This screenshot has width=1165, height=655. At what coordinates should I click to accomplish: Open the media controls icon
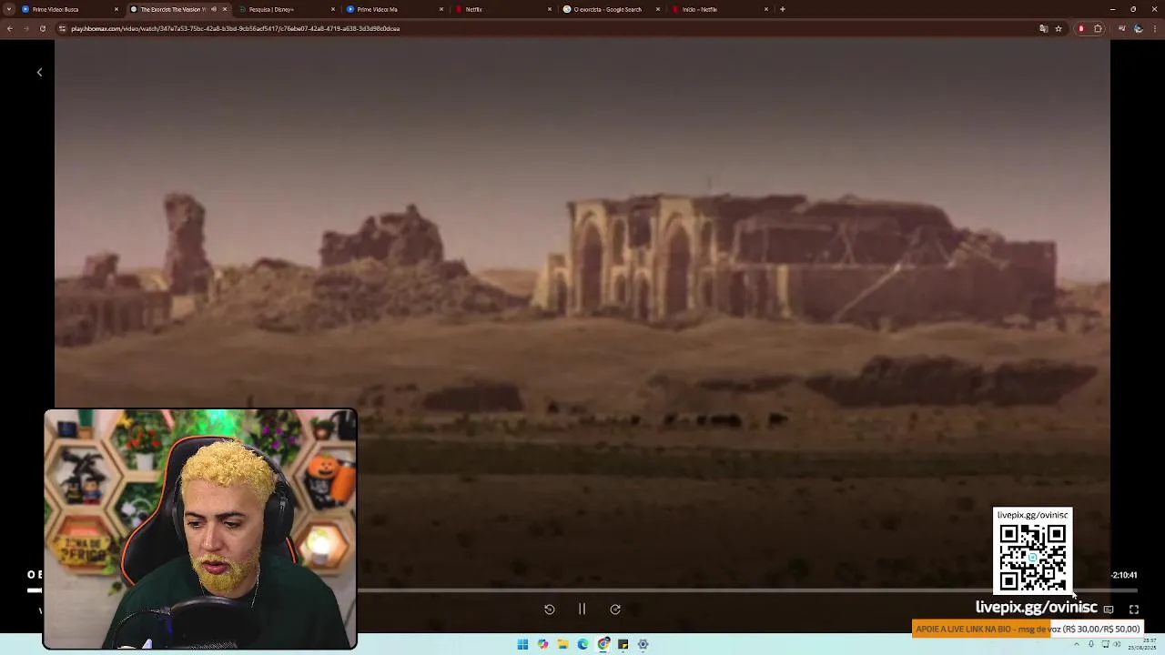point(1122,28)
